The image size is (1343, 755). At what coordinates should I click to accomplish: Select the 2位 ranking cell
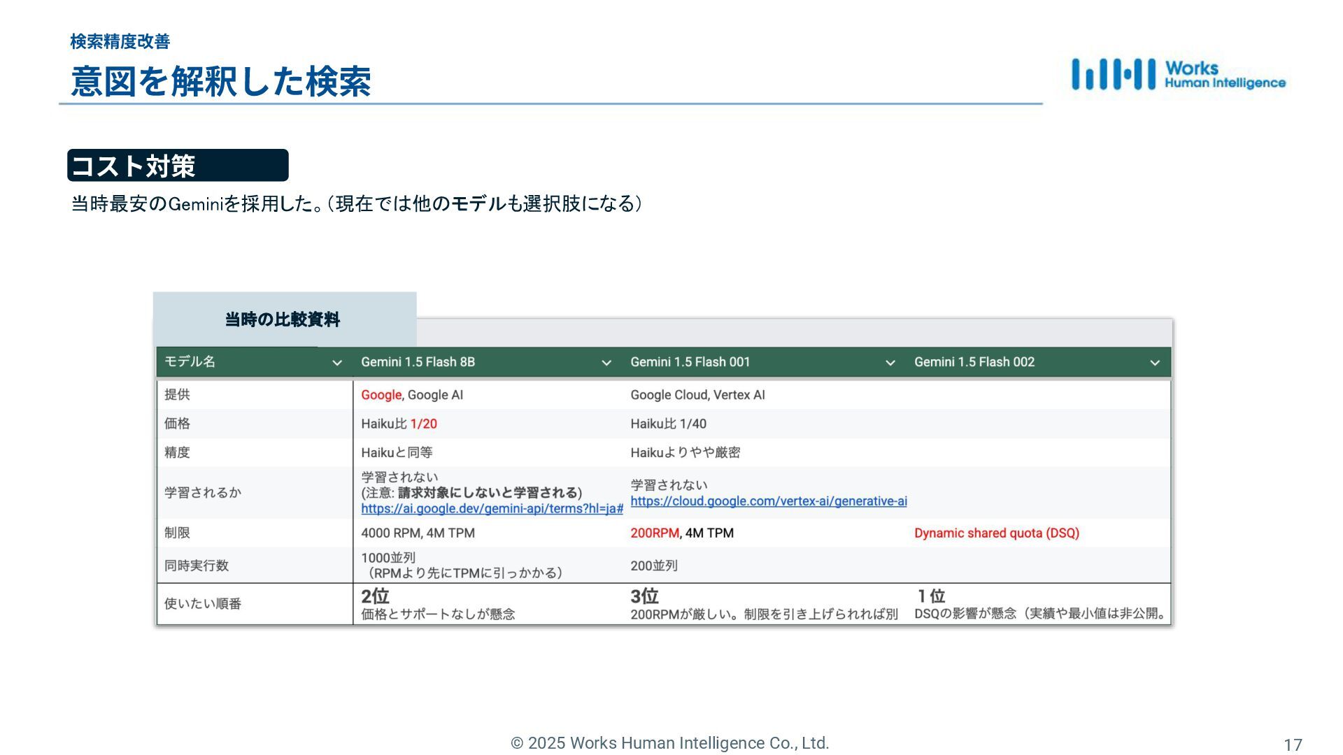coord(375,596)
